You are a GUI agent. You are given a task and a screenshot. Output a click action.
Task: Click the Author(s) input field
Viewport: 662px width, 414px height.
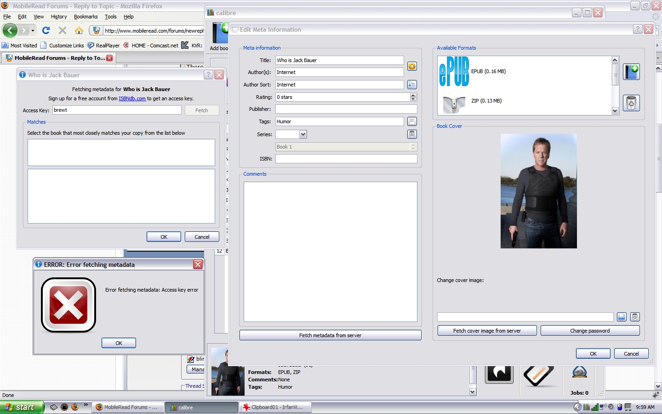click(x=340, y=72)
